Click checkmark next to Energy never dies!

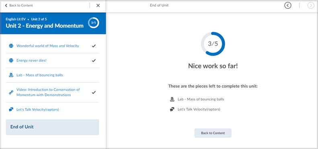(x=94, y=60)
